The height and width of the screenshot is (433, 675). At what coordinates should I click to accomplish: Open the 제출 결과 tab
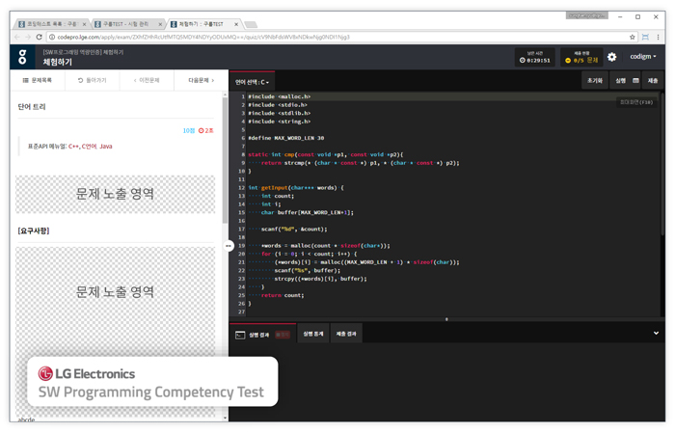(x=345, y=334)
